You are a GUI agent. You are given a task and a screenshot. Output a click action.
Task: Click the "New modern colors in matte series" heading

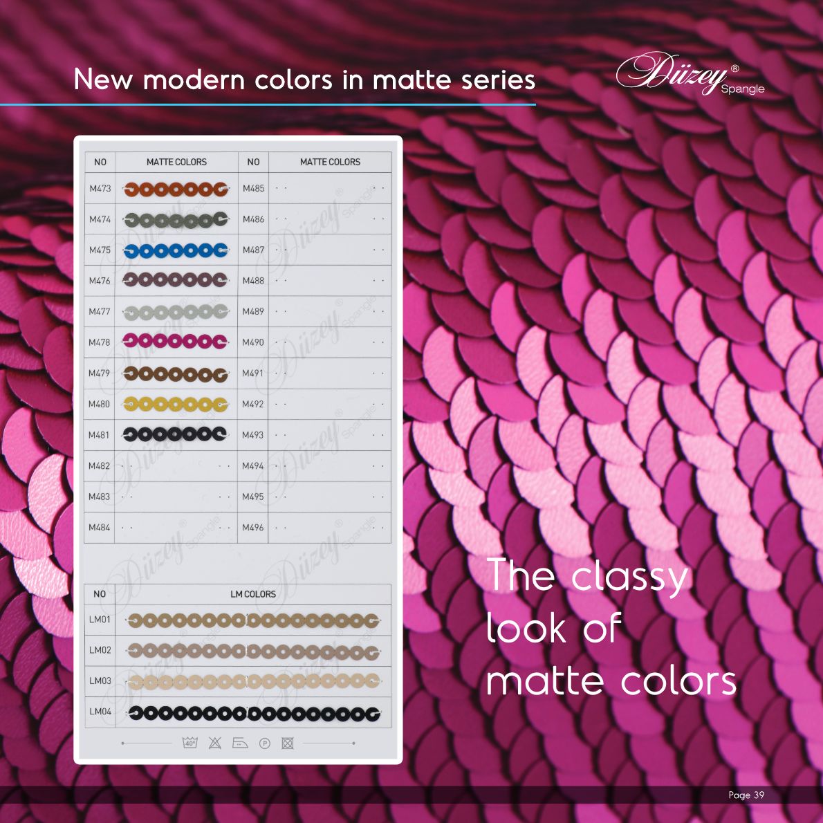[x=304, y=80]
